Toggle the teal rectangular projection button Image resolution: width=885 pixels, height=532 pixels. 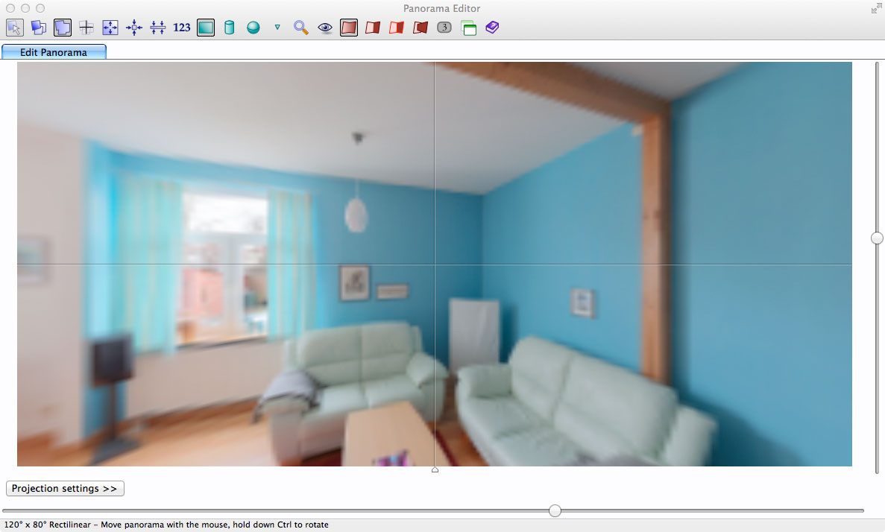206,28
